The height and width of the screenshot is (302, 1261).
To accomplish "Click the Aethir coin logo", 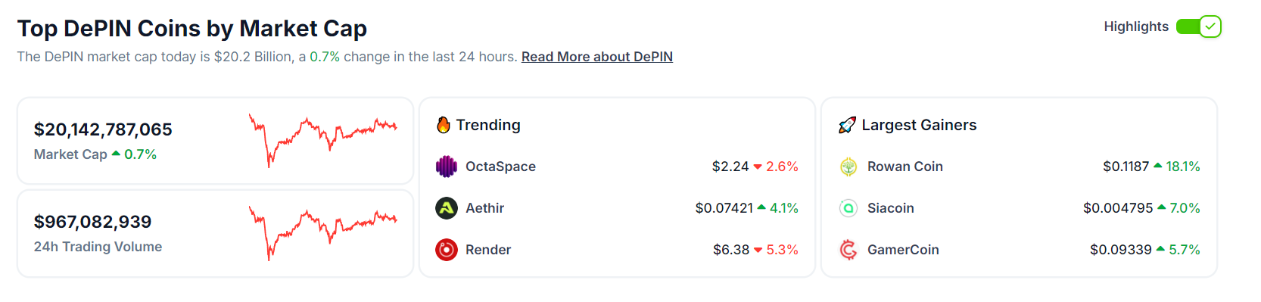I will (x=447, y=208).
